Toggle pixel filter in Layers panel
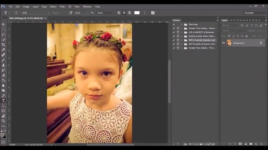 pyautogui.click(x=242, y=25)
